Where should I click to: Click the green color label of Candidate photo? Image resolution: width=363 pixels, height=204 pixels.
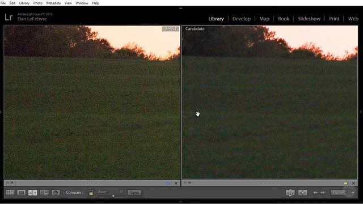pyautogui.click(x=345, y=183)
